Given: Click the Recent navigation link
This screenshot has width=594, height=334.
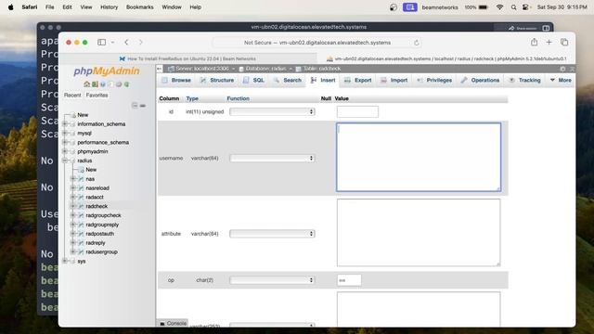Looking at the screenshot, I should coord(72,95).
